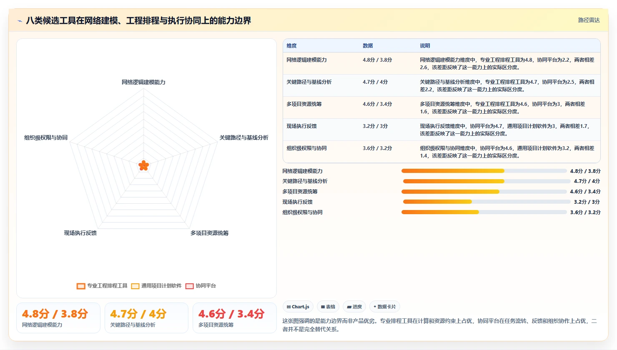Select the Chart.js chip
This screenshot has height=350, width=617.
(298, 307)
